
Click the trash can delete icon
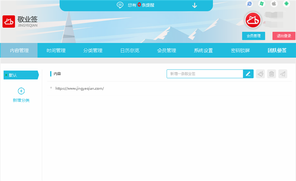pos(272,74)
